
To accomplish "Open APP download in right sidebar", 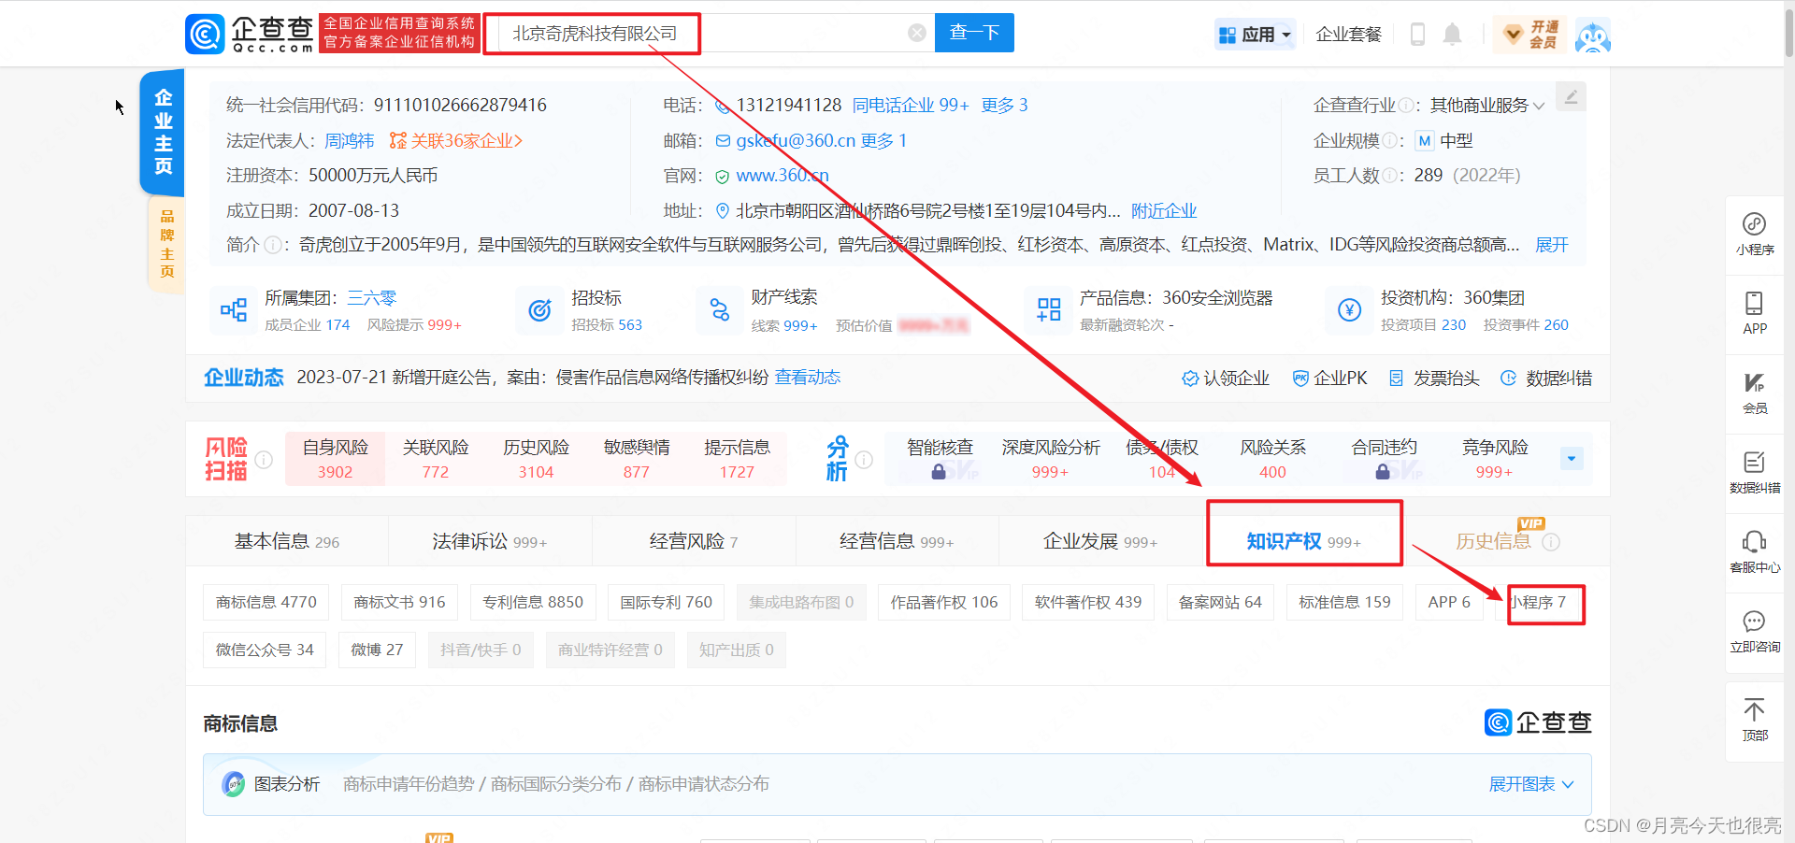I will (1755, 313).
